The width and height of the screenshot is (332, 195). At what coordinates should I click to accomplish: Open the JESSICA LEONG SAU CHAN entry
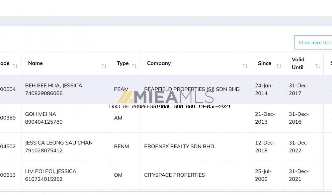click(59, 146)
